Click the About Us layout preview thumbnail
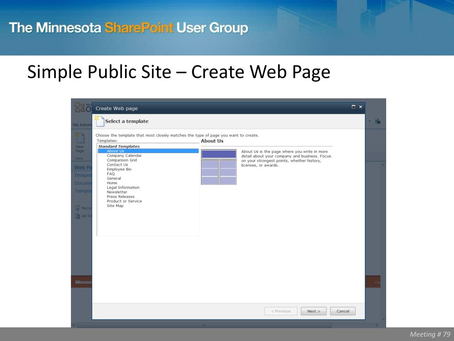Viewport: 454px width, 341px height. coord(219,167)
